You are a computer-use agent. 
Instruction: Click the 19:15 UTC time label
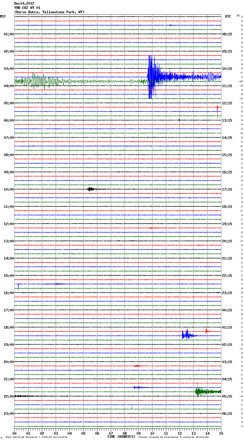pos(227,224)
